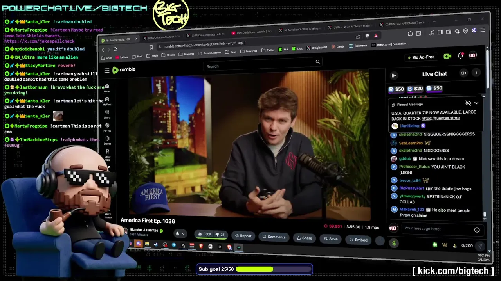This screenshot has height=281, width=501.
Task: Click the Share button
Action: pos(305,238)
